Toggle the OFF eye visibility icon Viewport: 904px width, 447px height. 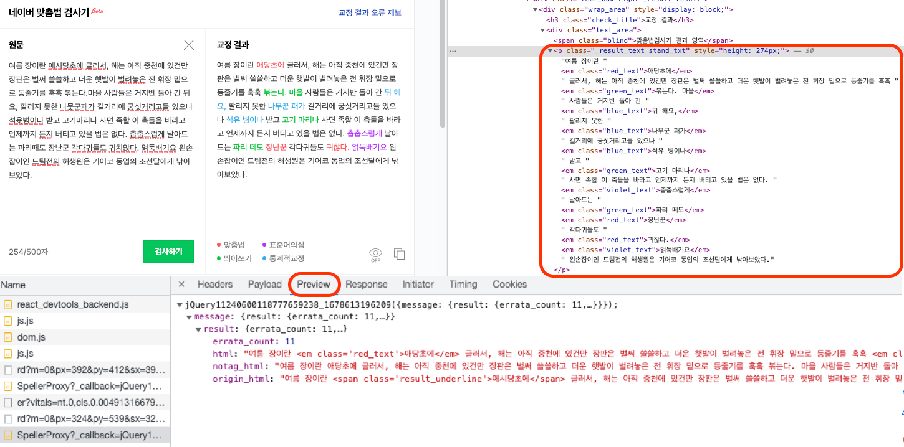[375, 252]
